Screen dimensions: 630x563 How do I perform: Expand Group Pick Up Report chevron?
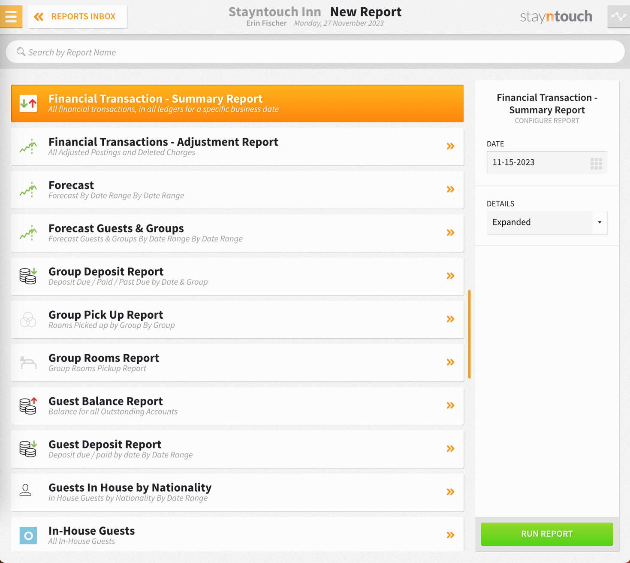pos(450,319)
